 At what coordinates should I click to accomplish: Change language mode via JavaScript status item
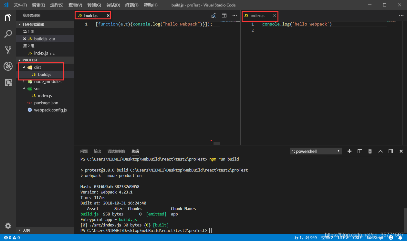[375, 237]
